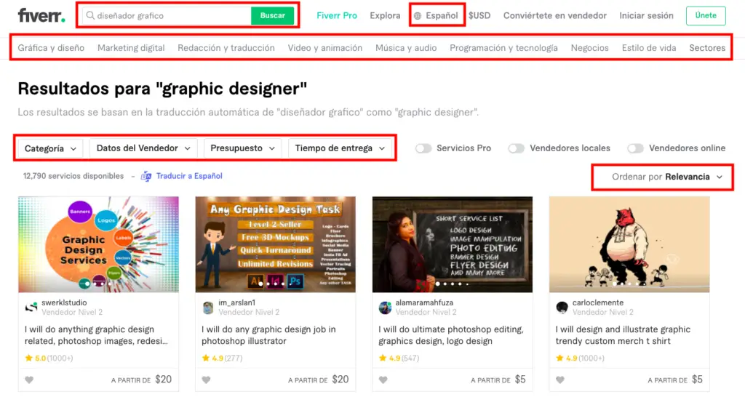Open gig "I will do ultimate photoshop editing"
This screenshot has height=397, width=745.
[451, 335]
